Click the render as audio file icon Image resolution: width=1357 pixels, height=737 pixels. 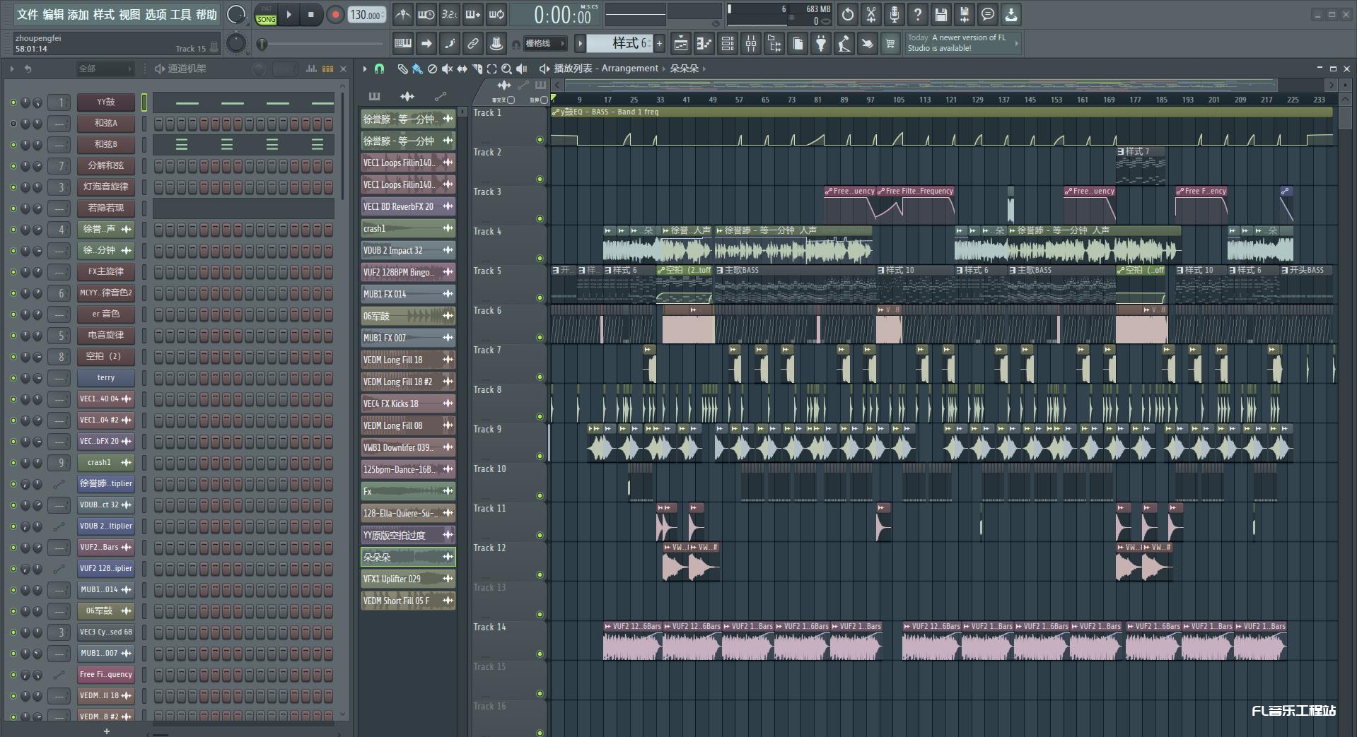click(x=965, y=14)
